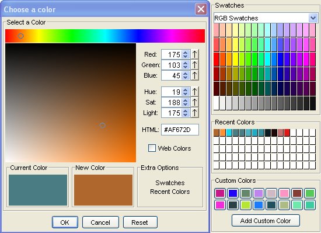Click the Hue value field
The height and width of the screenshot is (233, 321).
(172, 92)
